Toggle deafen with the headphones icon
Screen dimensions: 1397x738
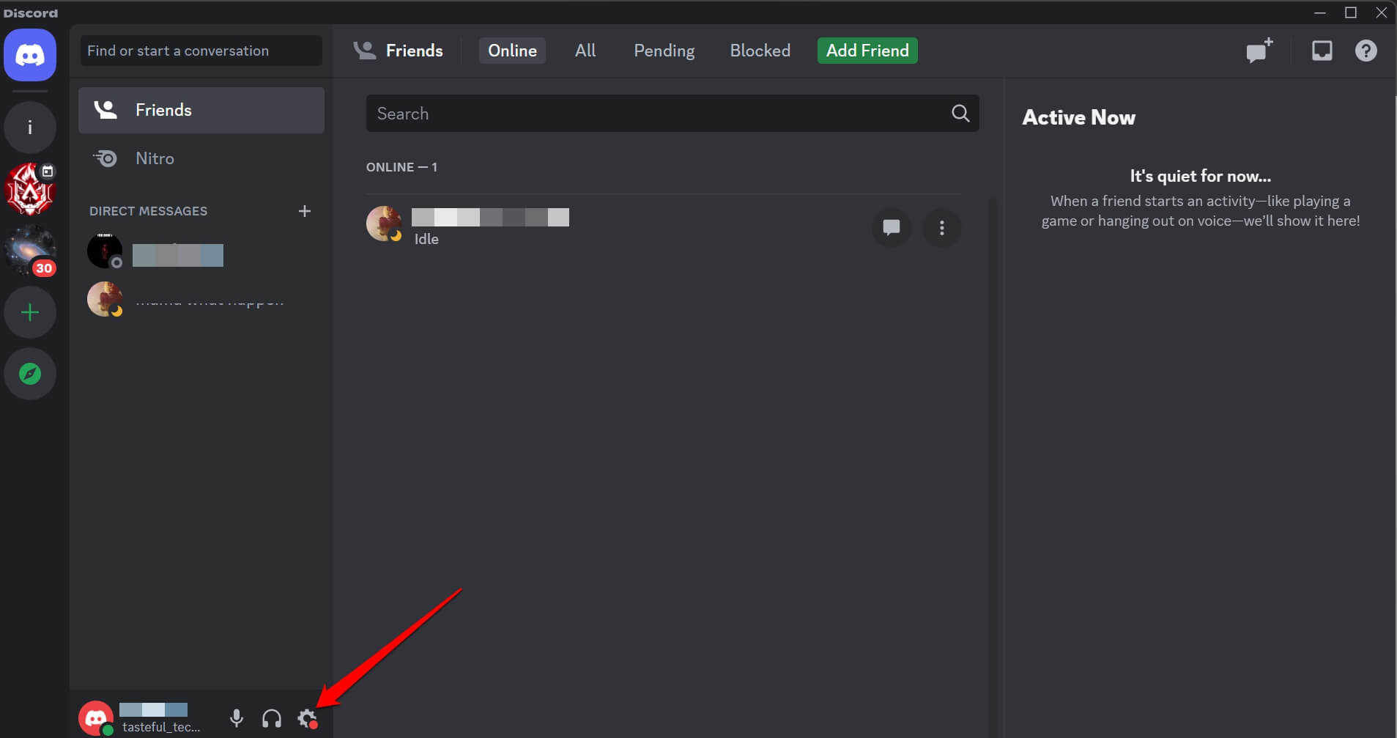tap(272, 718)
